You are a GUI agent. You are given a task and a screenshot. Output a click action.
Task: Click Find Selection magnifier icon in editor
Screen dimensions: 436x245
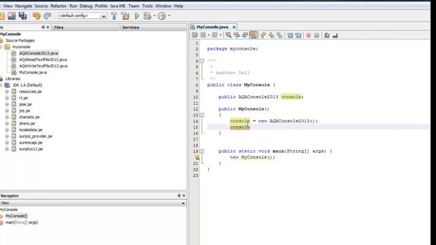click(229, 35)
